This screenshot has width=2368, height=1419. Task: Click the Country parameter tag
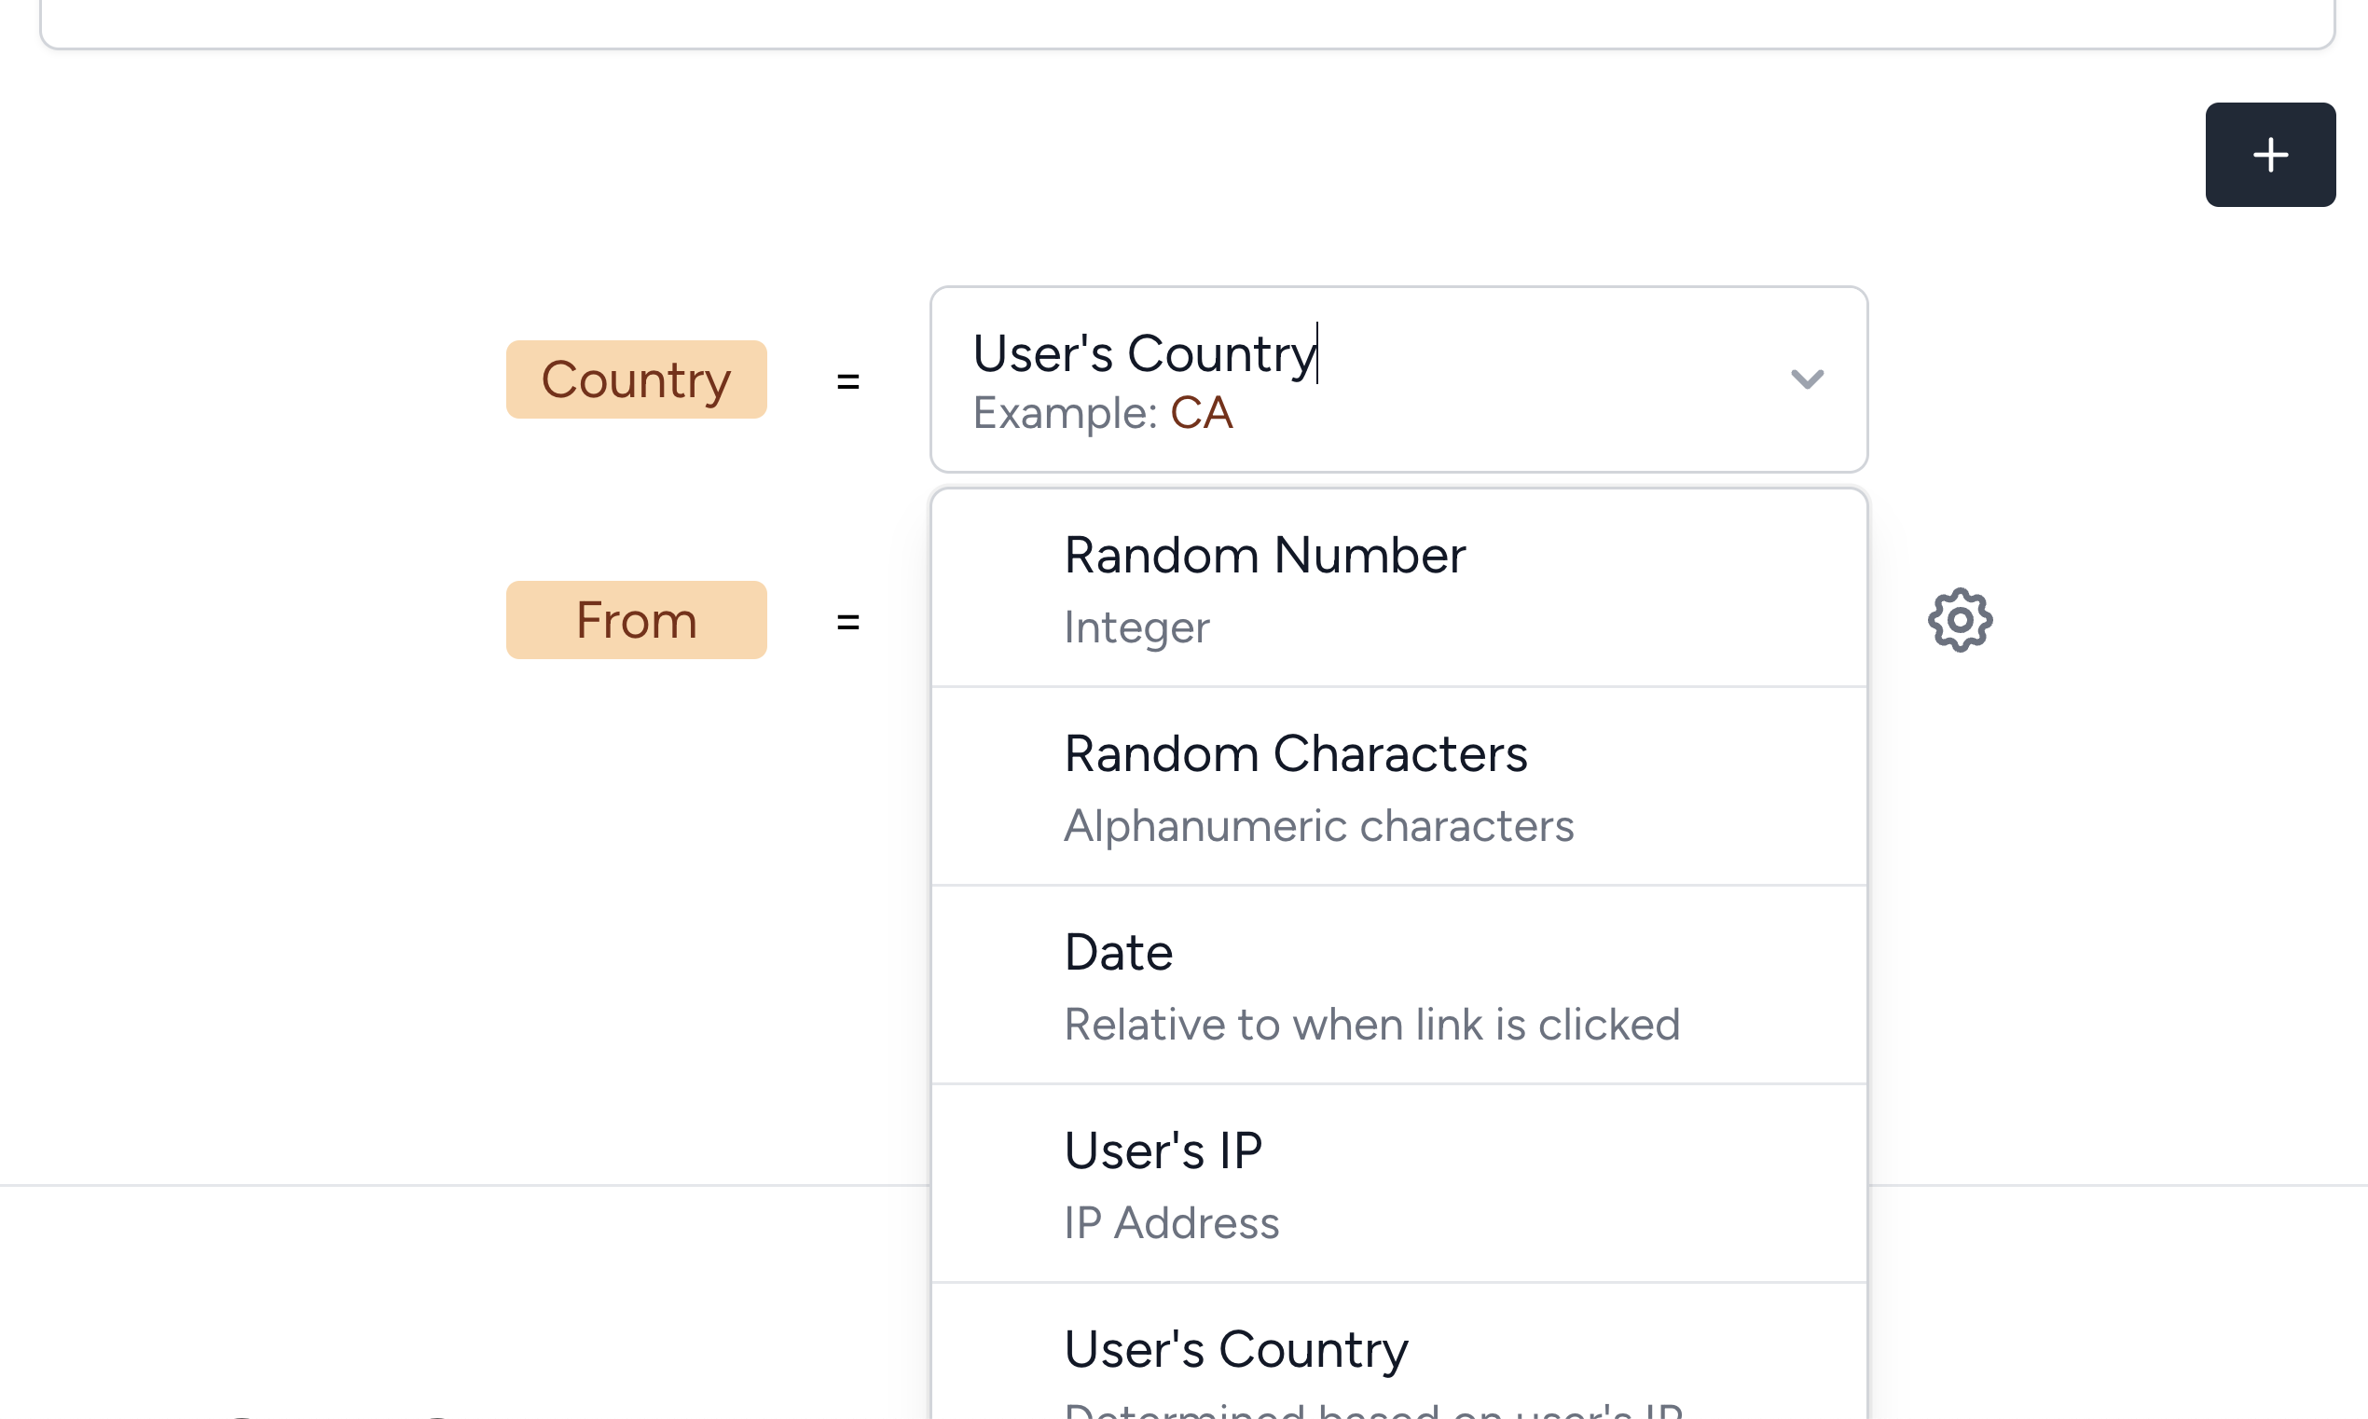[x=636, y=379]
